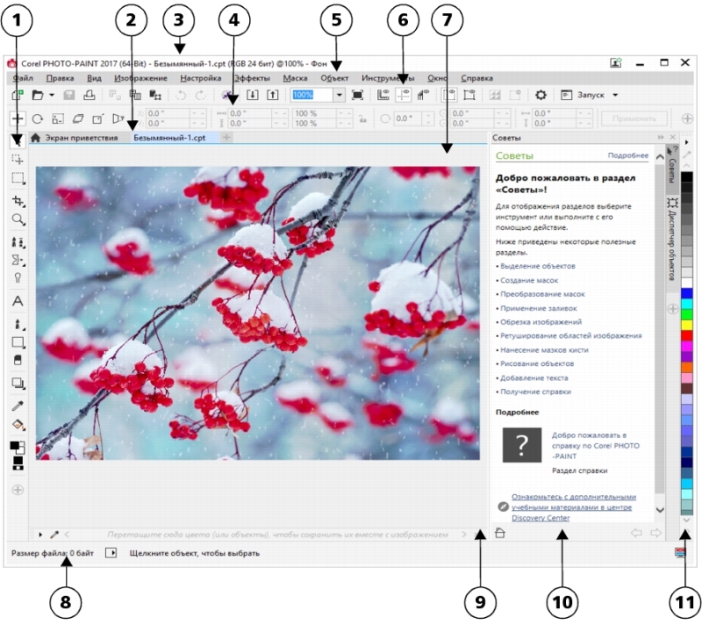Click the help question mark thumbnail
The width and height of the screenshot is (702, 625).
point(521,445)
